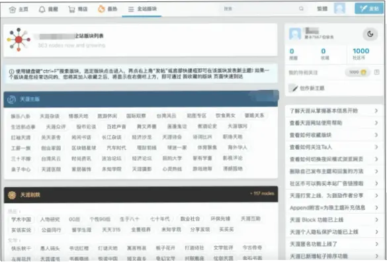The width and height of the screenshot is (387, 262).
Task: Open the 天涯杂谈 board
Action: click(50, 116)
